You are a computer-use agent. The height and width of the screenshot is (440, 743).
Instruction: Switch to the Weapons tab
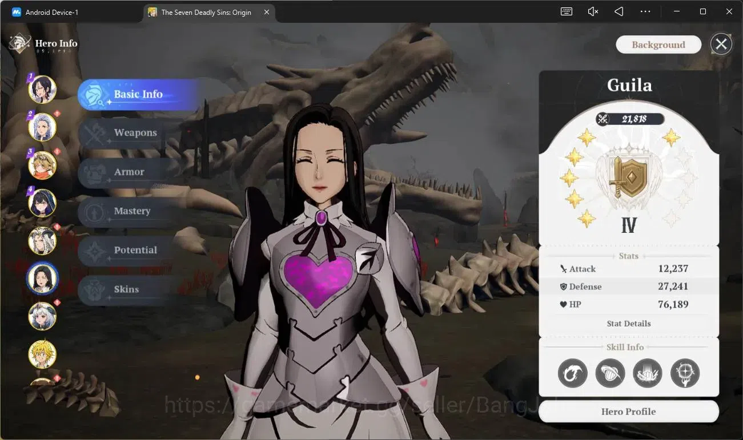(x=135, y=132)
